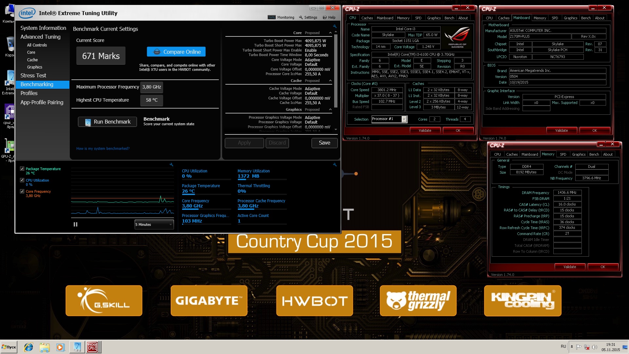Screen dimensions: 629x354
Task: Open the Computer desktop icon
Action: 9,14
